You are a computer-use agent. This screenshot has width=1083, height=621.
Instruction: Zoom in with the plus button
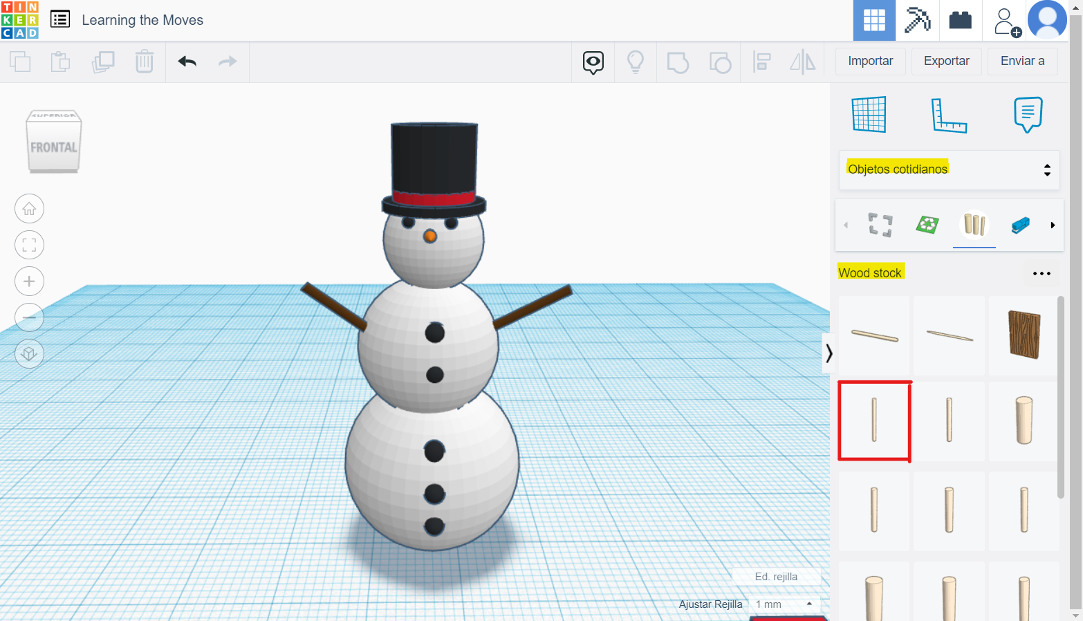[29, 281]
